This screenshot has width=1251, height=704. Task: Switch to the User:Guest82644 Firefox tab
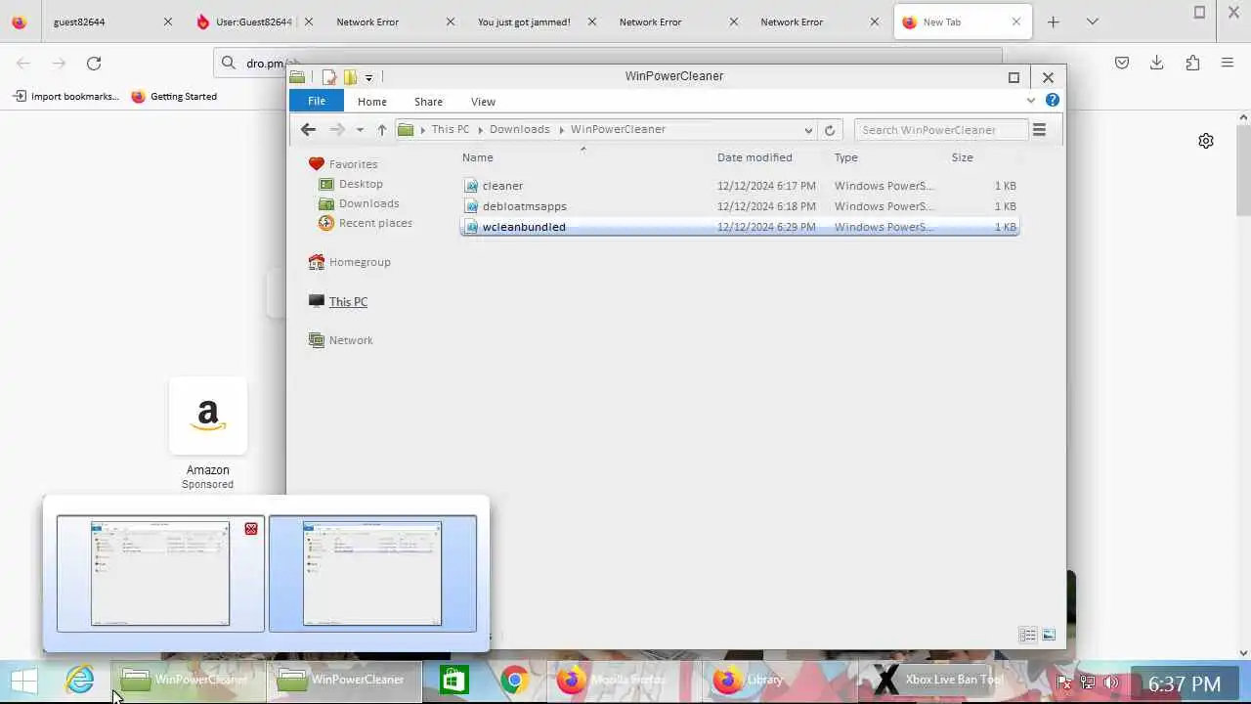coord(254,22)
